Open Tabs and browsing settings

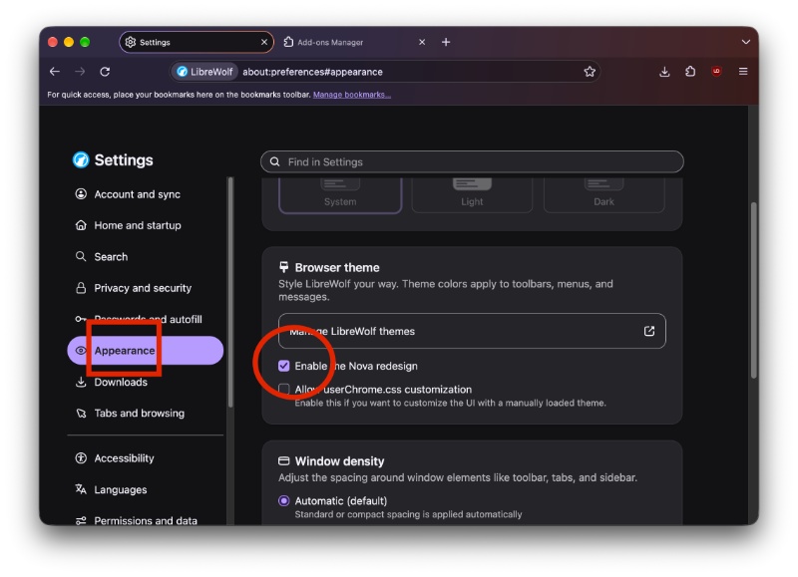point(145,414)
